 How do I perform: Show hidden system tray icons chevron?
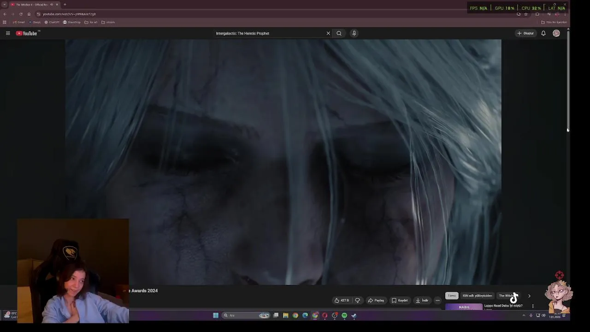tap(524, 315)
